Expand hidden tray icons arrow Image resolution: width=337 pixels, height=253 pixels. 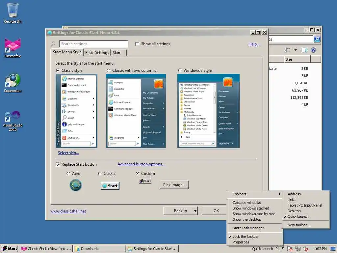pyautogui.click(x=283, y=248)
